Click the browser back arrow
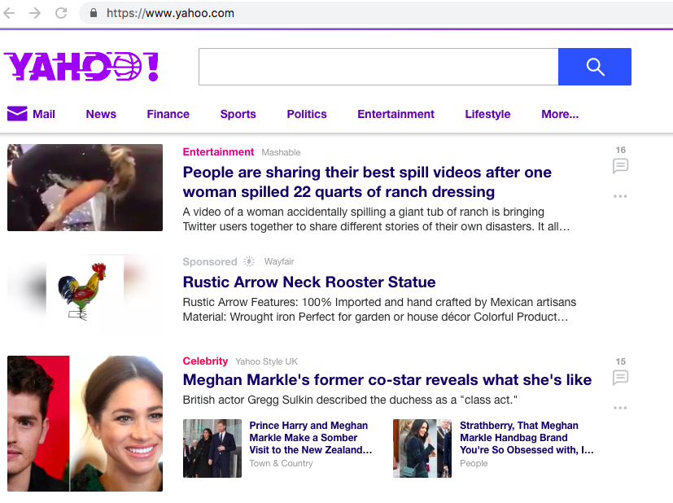673x503 pixels. click(9, 13)
